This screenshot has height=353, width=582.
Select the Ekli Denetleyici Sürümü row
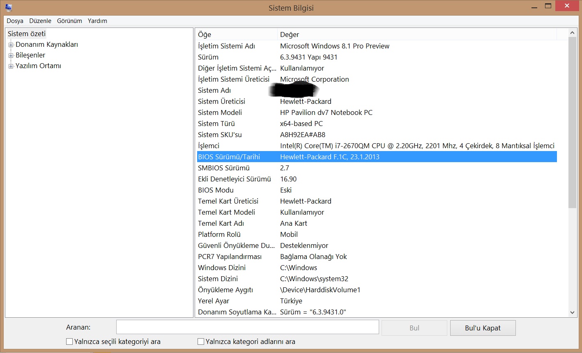coord(377,179)
